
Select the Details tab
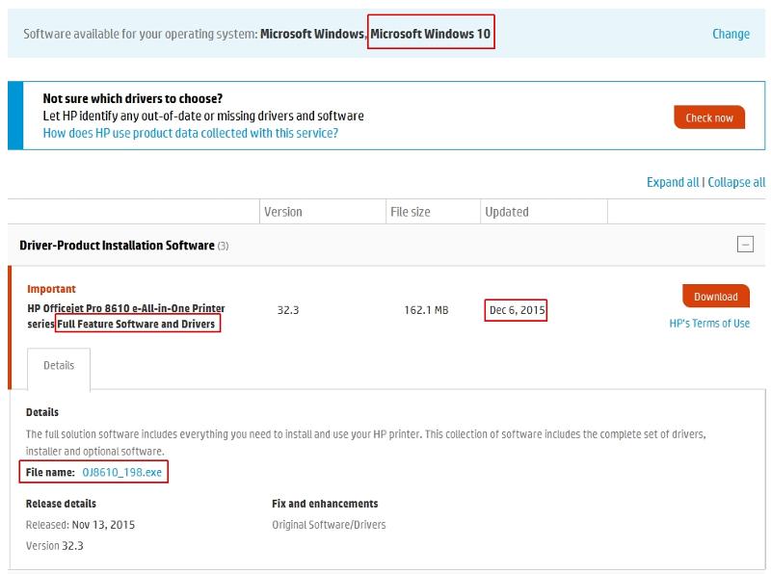coord(58,367)
